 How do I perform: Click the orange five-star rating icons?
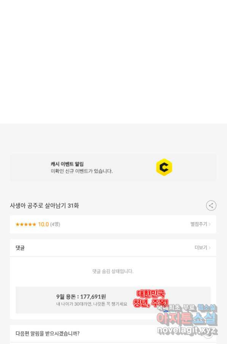(26, 224)
